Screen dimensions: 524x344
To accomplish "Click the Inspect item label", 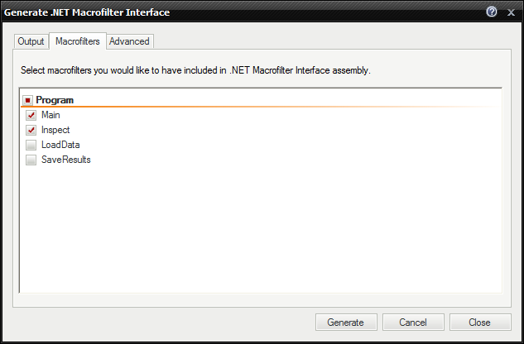I will click(x=55, y=131).
